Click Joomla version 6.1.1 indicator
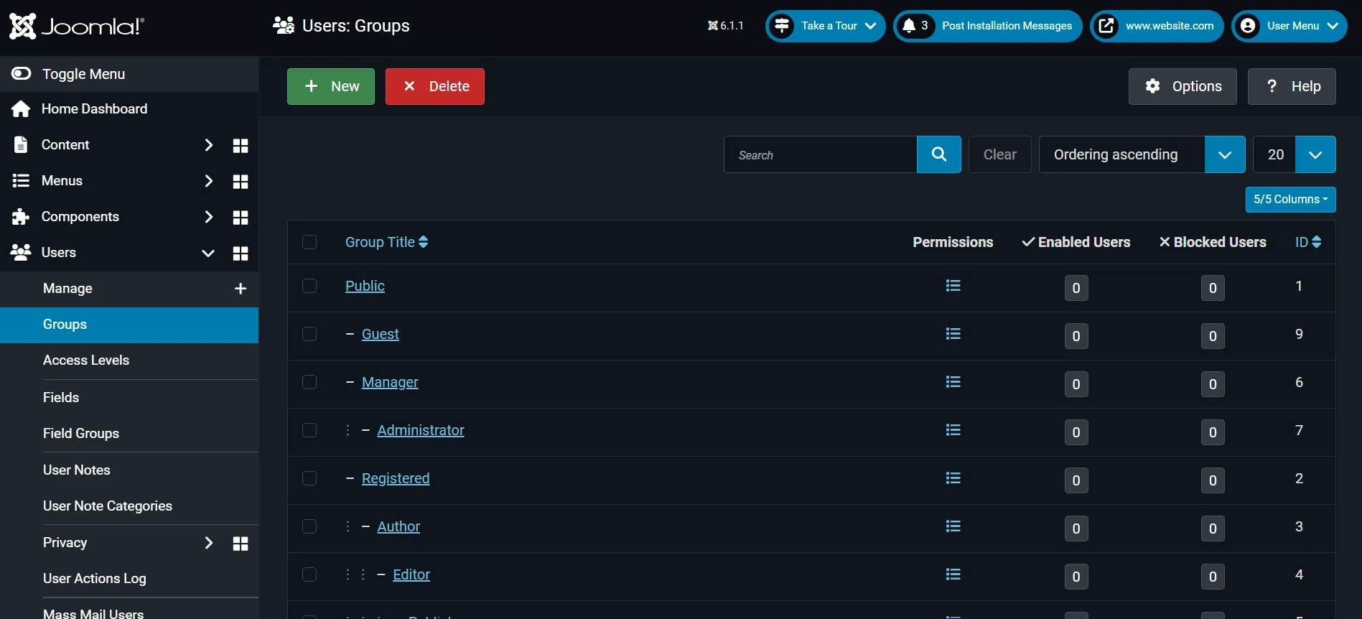1362x619 pixels. coord(725,26)
